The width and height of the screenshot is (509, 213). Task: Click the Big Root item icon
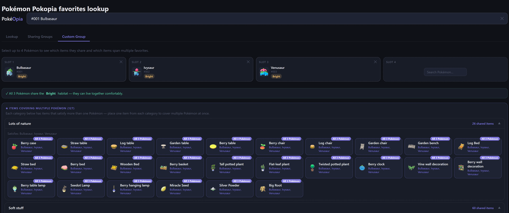(x=263, y=188)
